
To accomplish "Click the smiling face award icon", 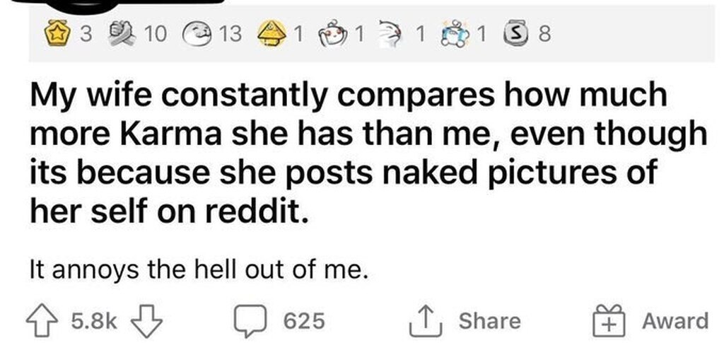I will pyautogui.click(x=197, y=32).
